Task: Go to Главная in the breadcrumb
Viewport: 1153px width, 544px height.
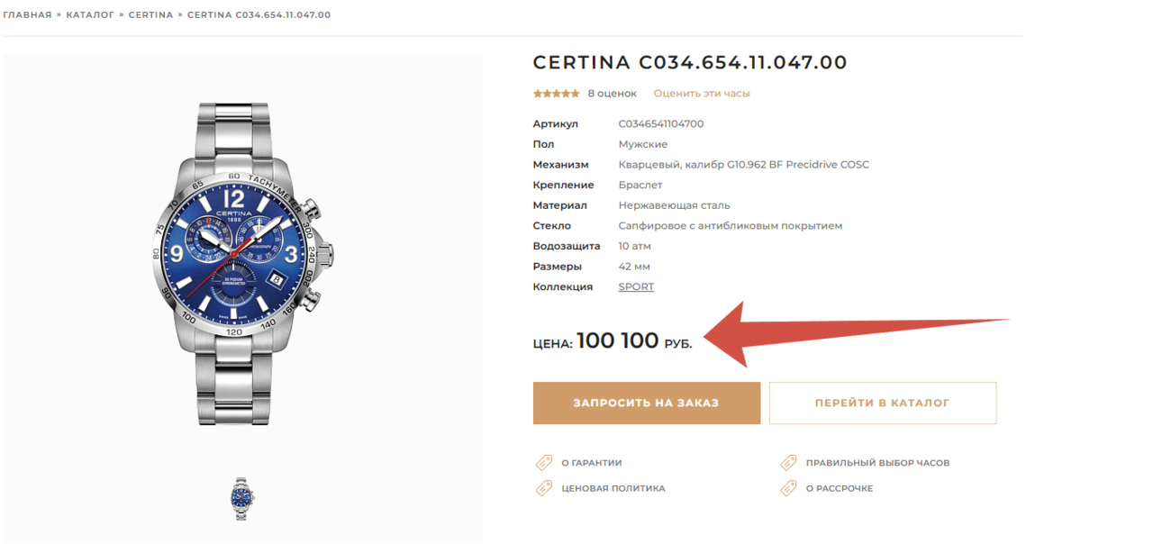Action: point(27,15)
